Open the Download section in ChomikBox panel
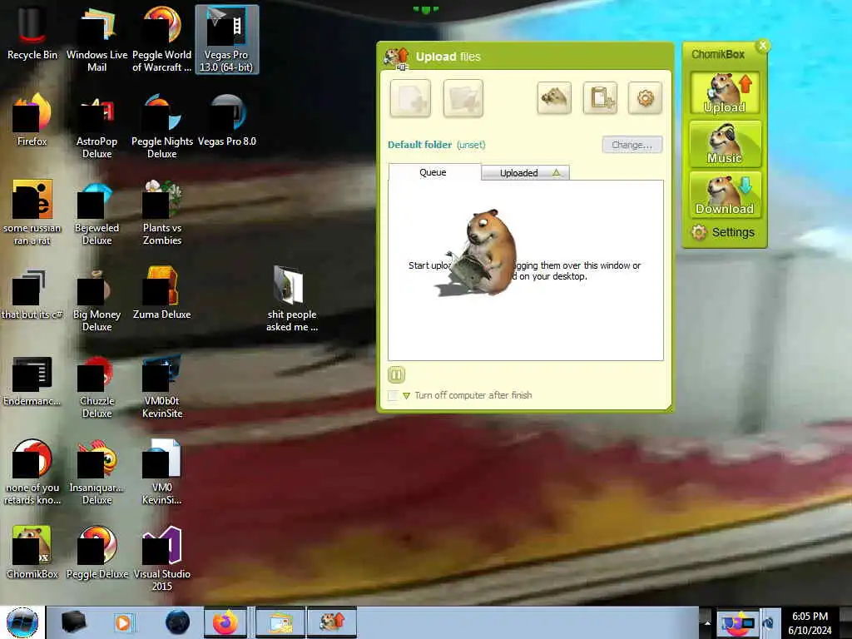 [x=725, y=195]
